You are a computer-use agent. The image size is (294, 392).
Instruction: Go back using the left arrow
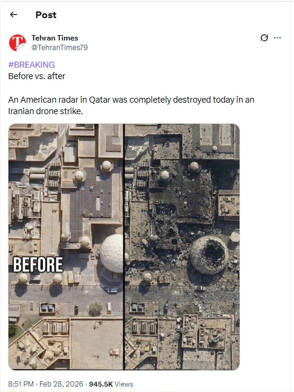(13, 14)
